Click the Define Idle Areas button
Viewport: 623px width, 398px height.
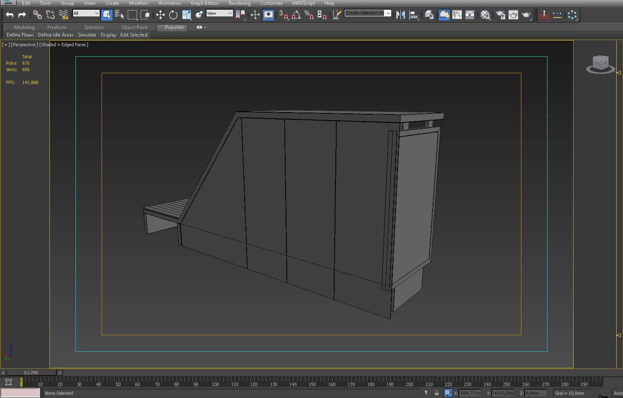[x=56, y=35]
